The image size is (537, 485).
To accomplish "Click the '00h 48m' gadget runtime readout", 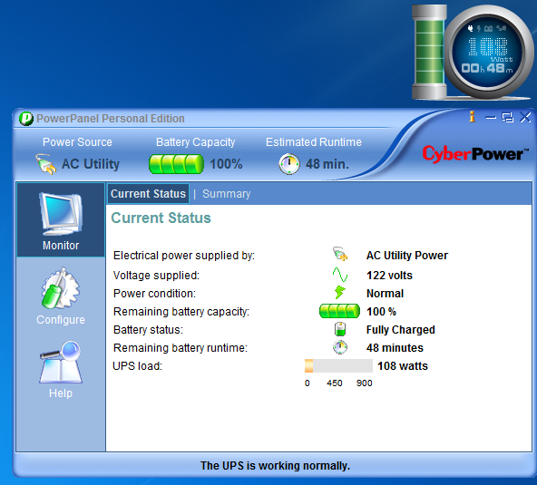I will [x=487, y=68].
